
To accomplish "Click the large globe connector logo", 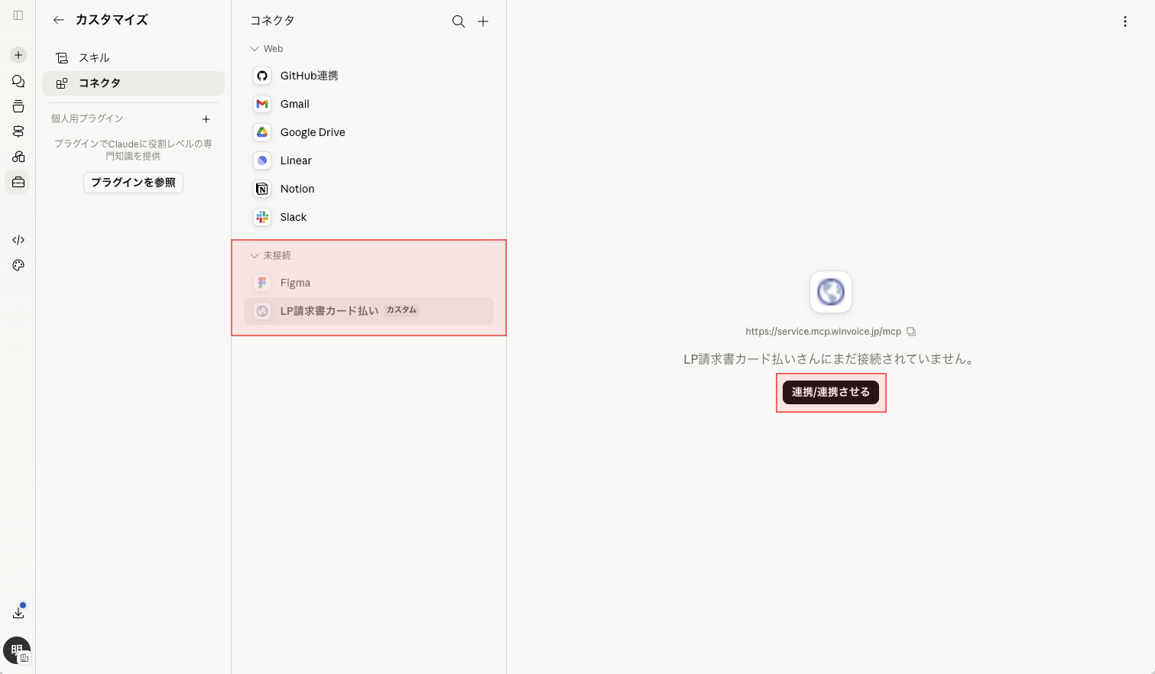I will (831, 292).
